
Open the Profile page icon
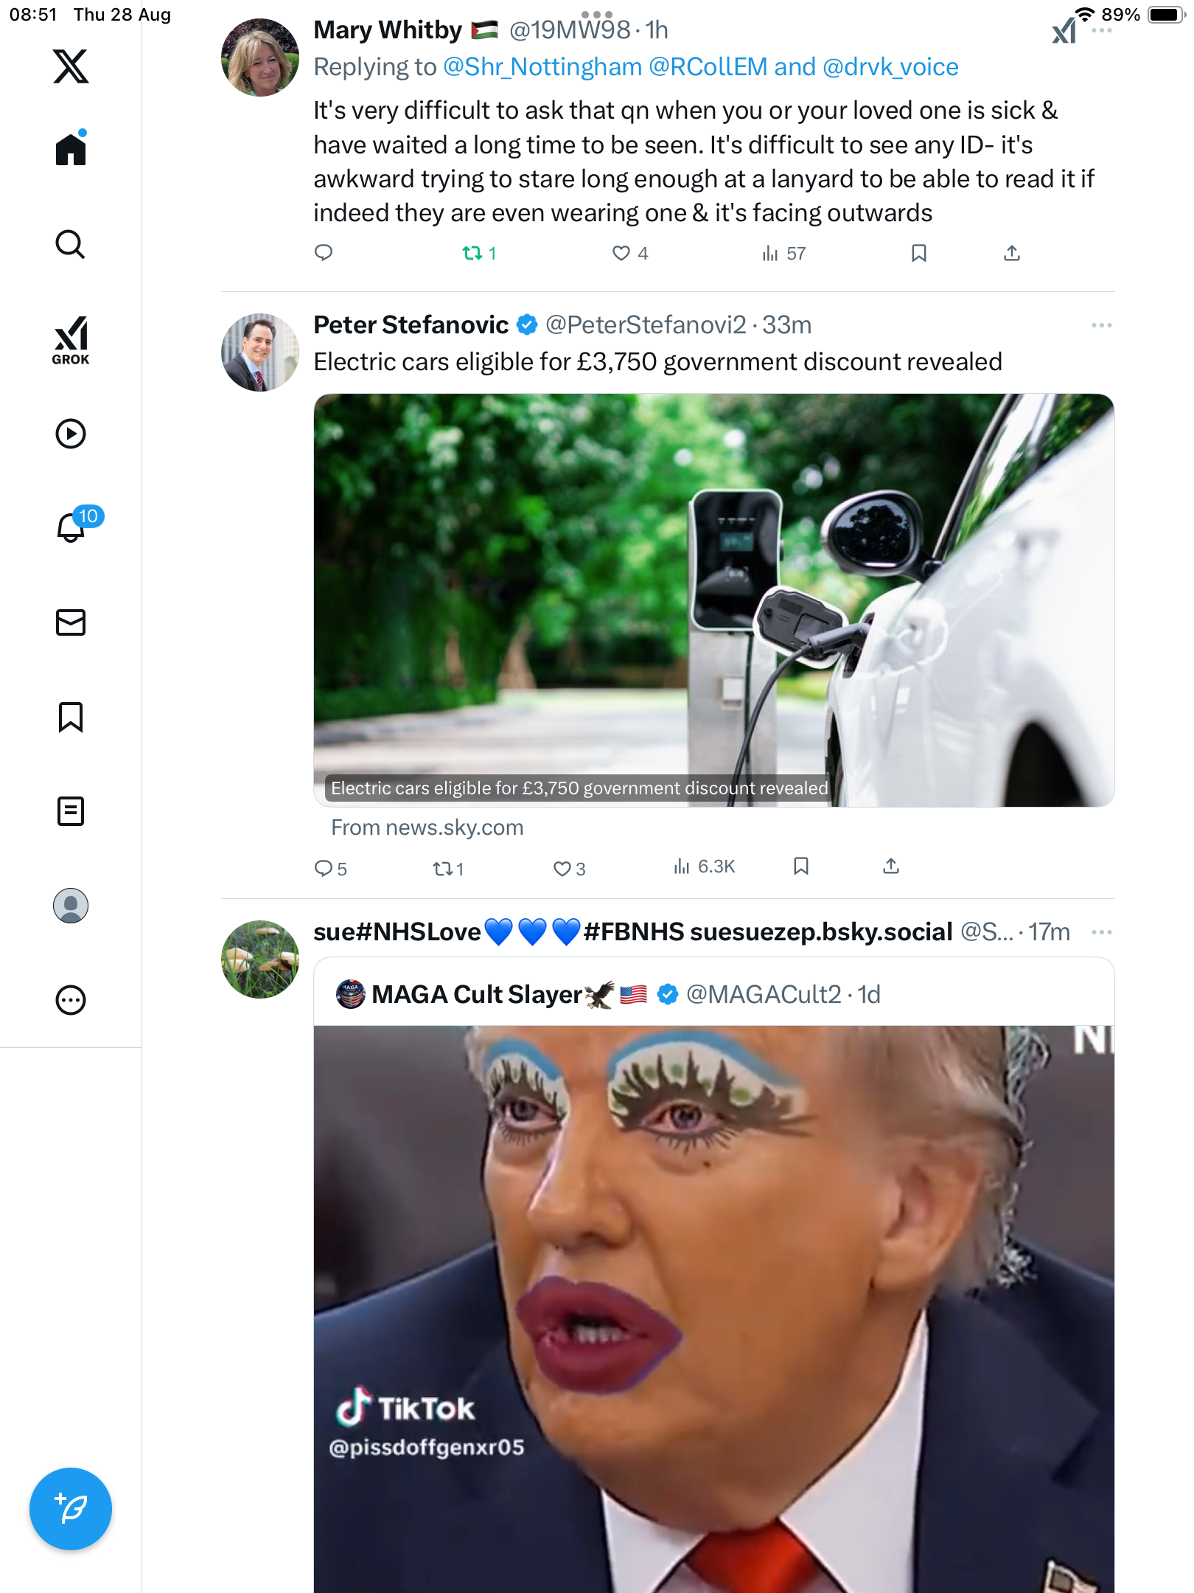[71, 906]
